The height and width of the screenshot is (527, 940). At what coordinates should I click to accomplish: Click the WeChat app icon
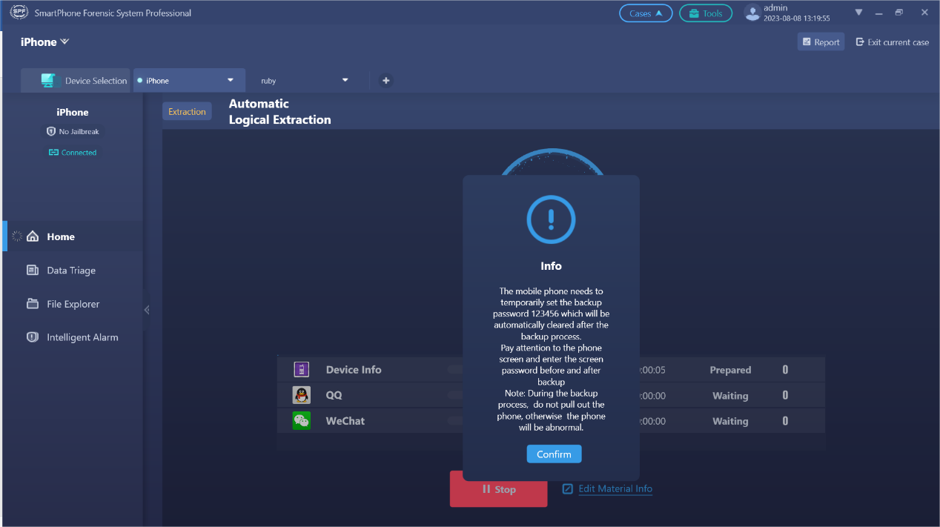click(x=301, y=421)
